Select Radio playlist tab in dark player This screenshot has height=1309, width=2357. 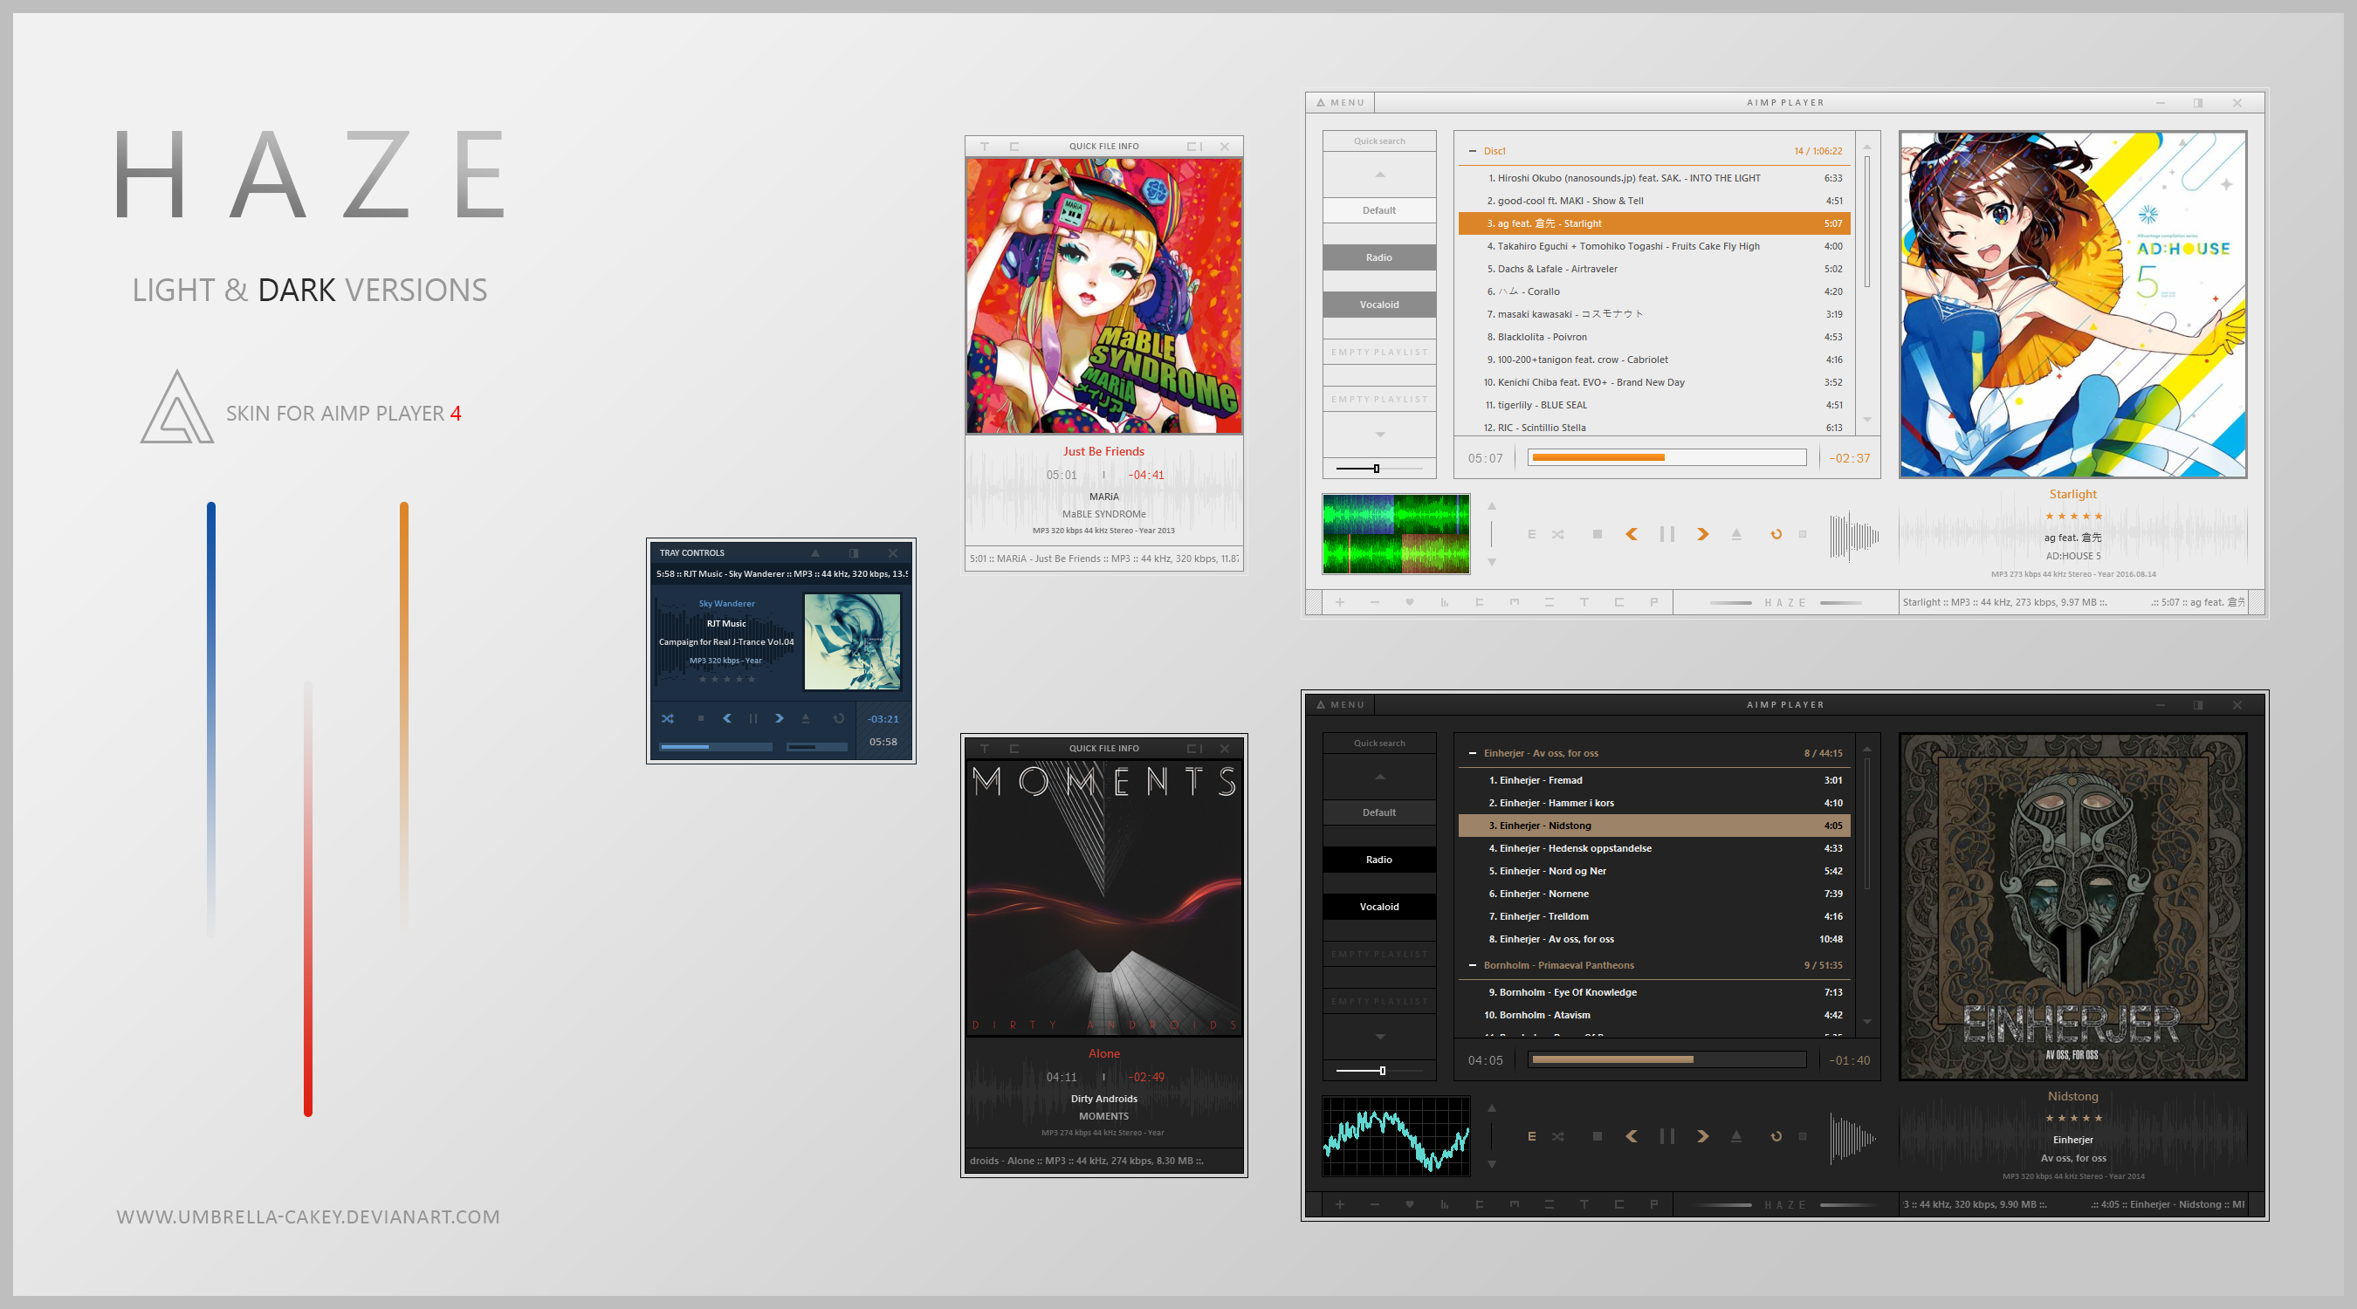[1379, 859]
